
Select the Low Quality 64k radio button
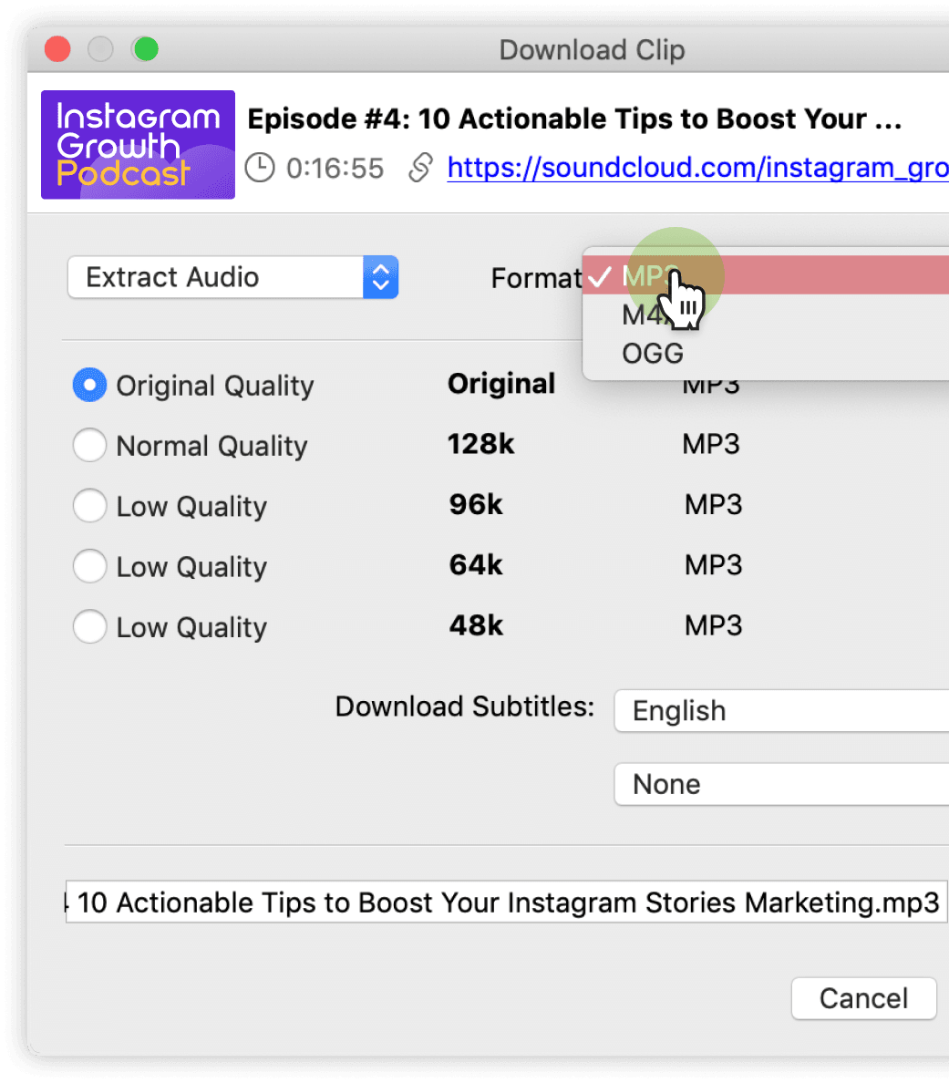pos(89,566)
